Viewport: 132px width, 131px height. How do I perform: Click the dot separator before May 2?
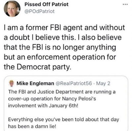pyautogui.click(x=94, y=84)
